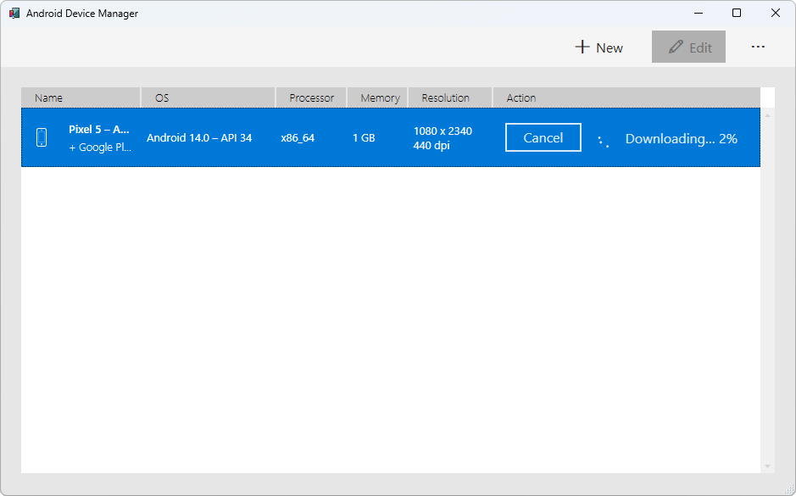Click the Android Device Manager title bar icon
The image size is (796, 496).
point(14,14)
